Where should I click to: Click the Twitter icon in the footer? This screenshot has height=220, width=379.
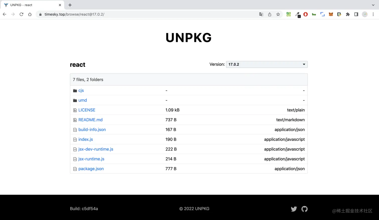click(294, 209)
